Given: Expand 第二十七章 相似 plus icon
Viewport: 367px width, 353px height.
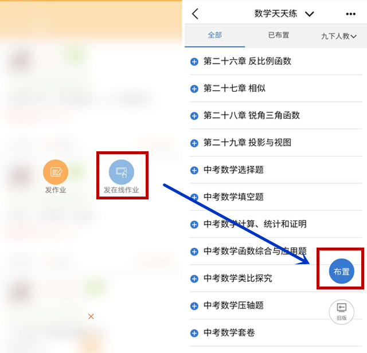Looking at the screenshot, I should pos(194,89).
